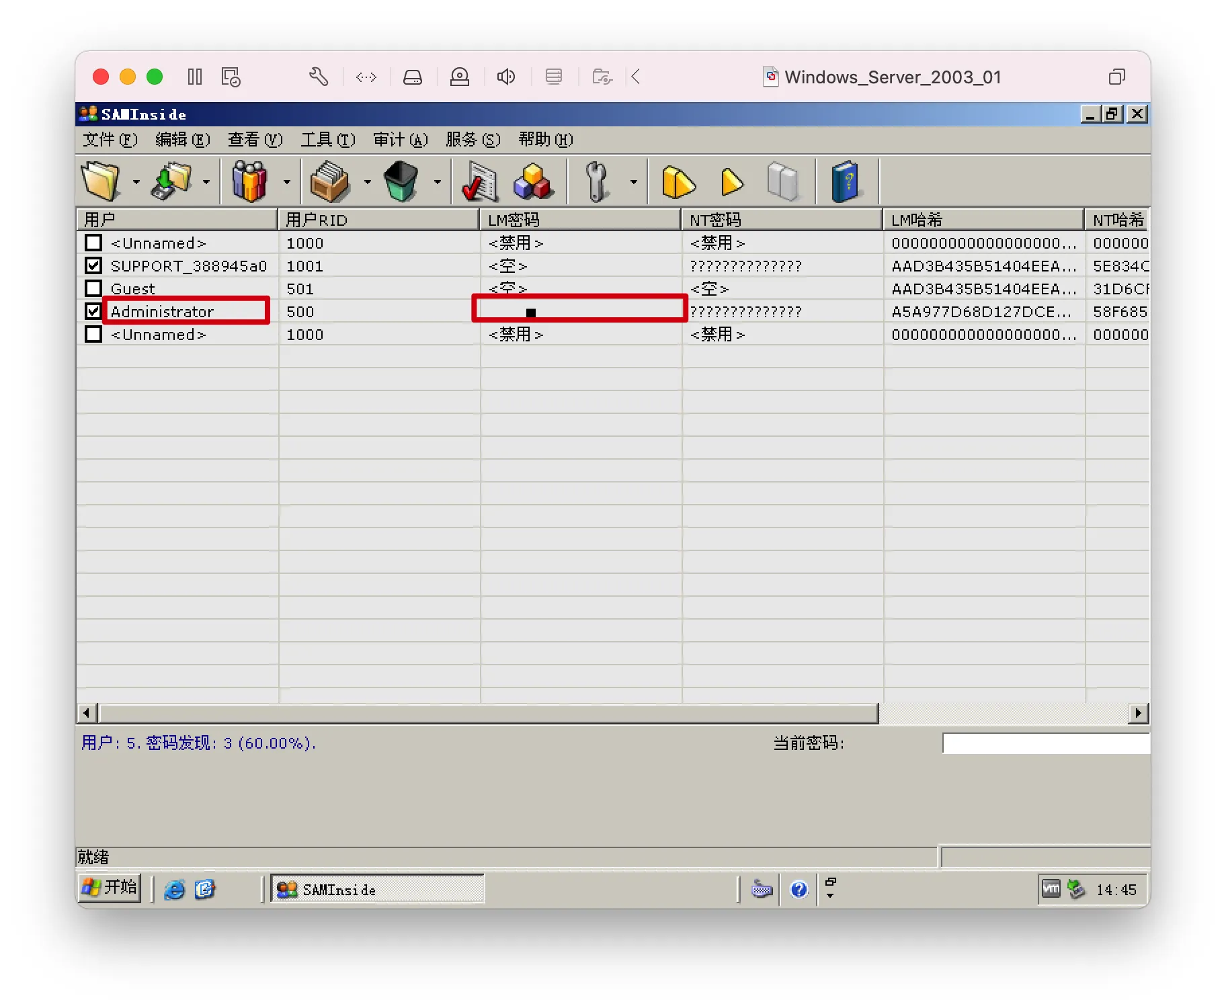Check the Guest user checkbox
This screenshot has width=1226, height=1008.
point(93,288)
